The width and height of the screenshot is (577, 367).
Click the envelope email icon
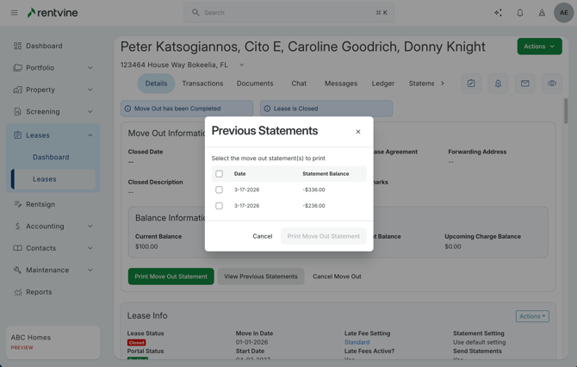(x=524, y=84)
